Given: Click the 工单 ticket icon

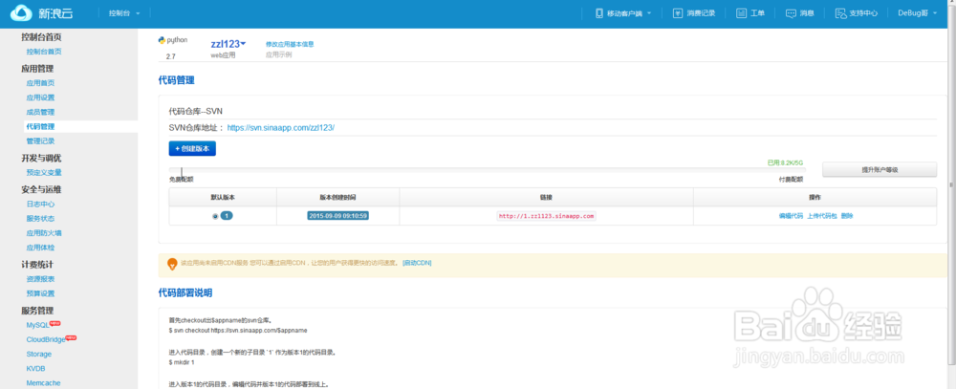Looking at the screenshot, I should [742, 12].
